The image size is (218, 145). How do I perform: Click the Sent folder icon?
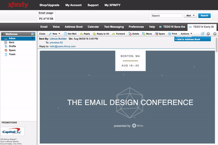(6, 42)
